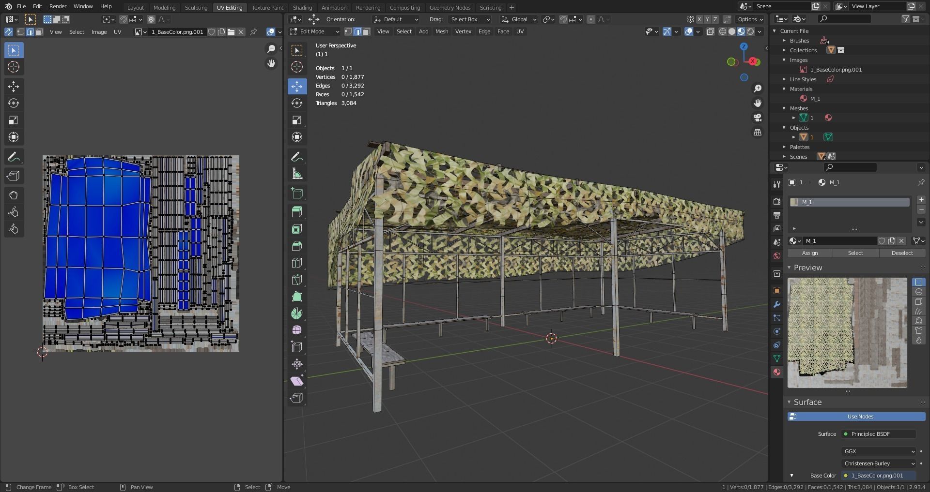The image size is (930, 492).
Task: Select the Inset Faces tool
Action: [x=297, y=229]
